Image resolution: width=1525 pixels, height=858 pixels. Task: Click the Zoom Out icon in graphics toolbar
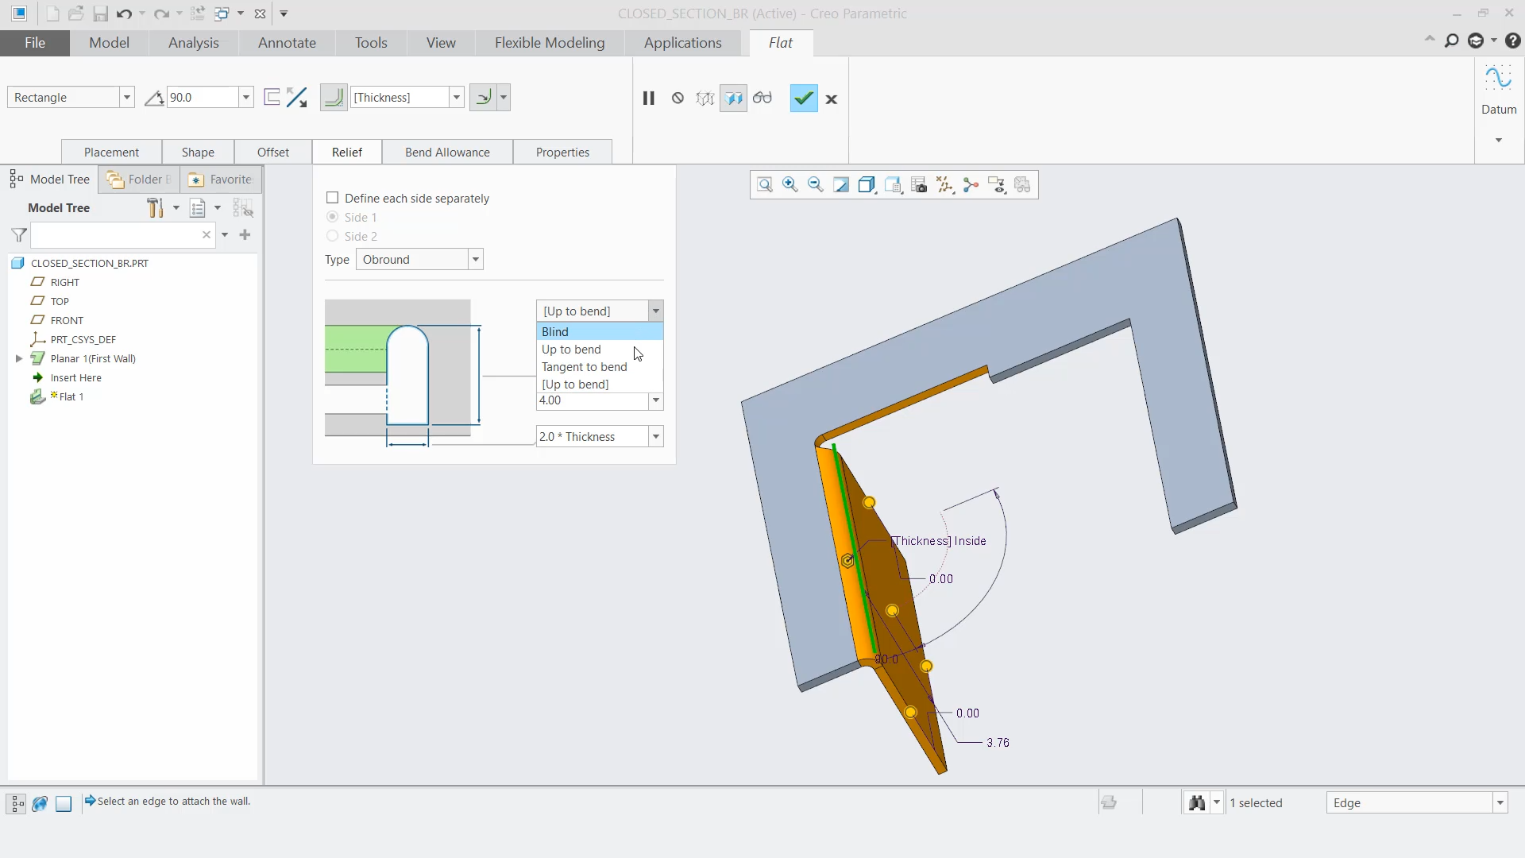pyautogui.click(x=816, y=185)
